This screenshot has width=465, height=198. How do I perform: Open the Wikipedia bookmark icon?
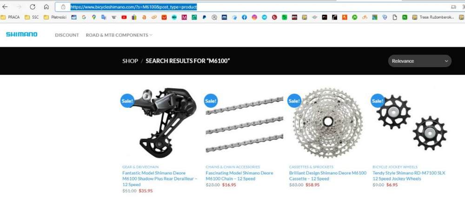coord(114,18)
